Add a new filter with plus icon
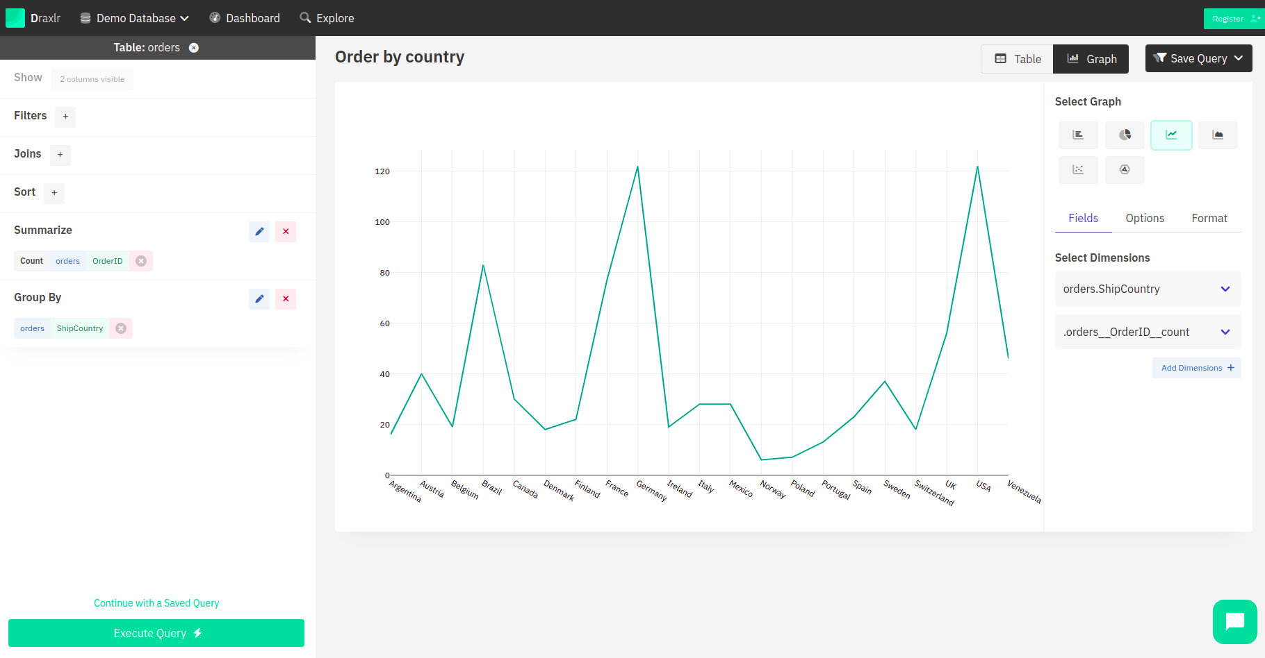The image size is (1265, 658). coord(65,117)
